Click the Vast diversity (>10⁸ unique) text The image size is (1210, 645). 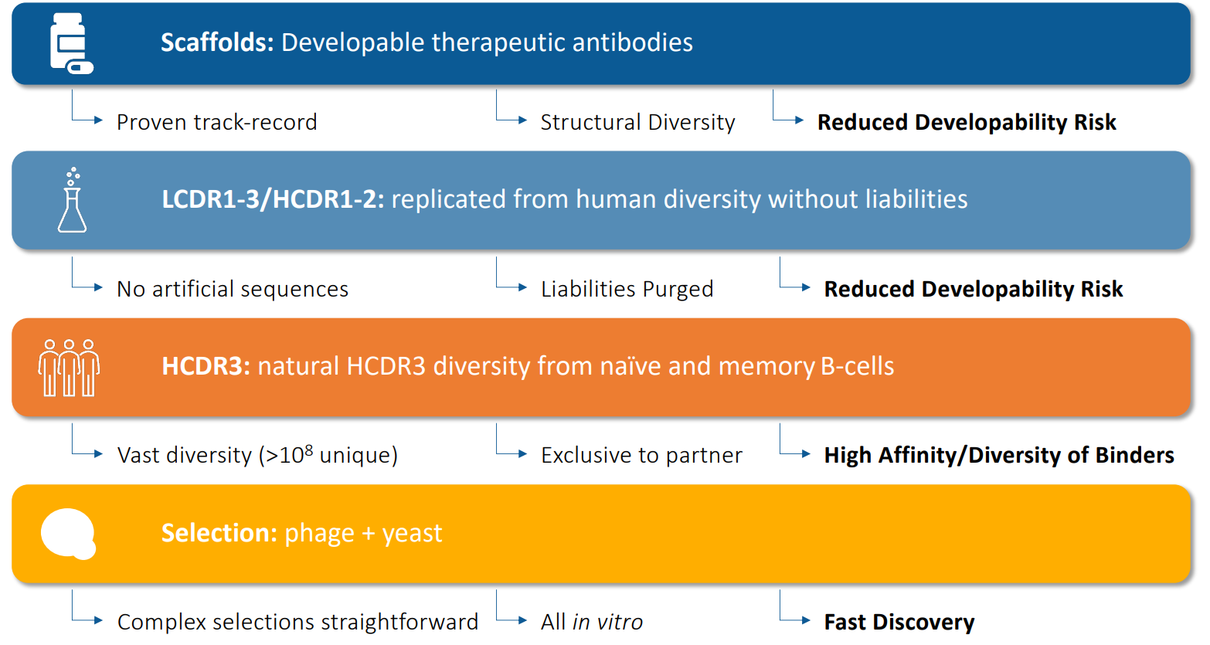257,455
